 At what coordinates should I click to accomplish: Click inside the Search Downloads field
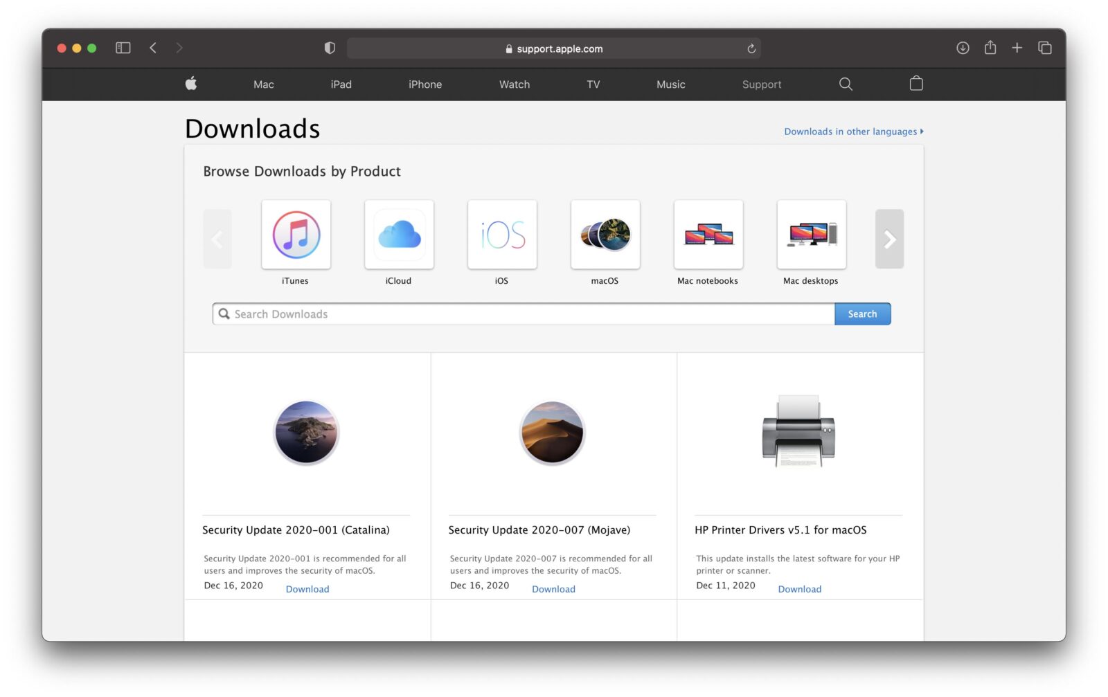(485, 314)
